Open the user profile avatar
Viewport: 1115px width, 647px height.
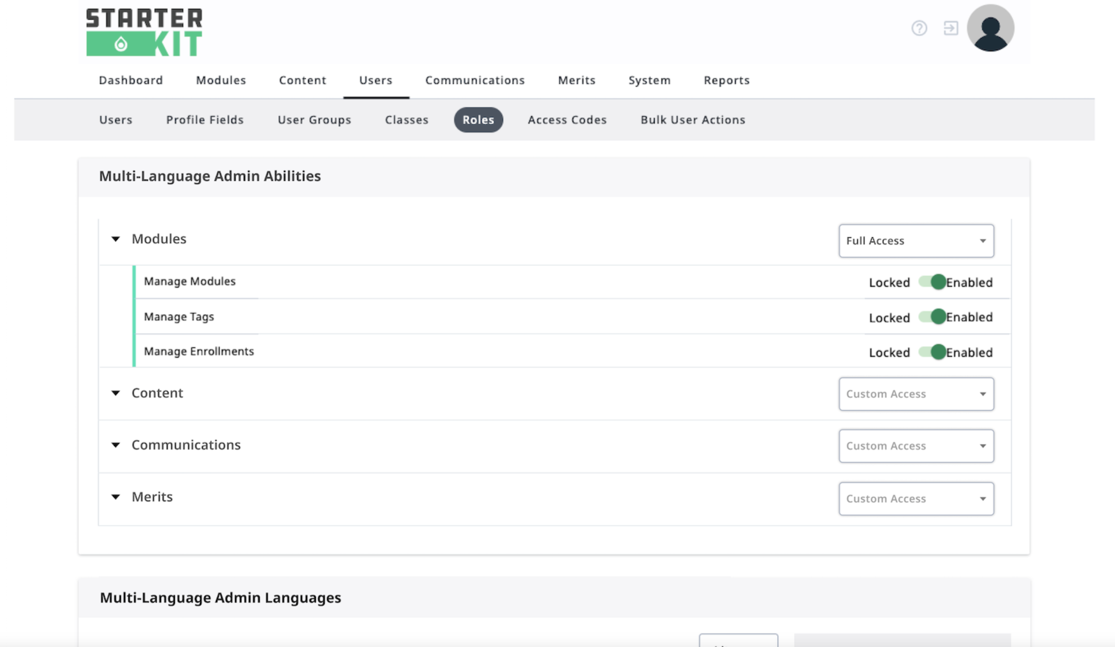click(990, 28)
